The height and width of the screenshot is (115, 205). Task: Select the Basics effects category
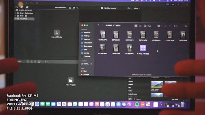tap(131, 84)
